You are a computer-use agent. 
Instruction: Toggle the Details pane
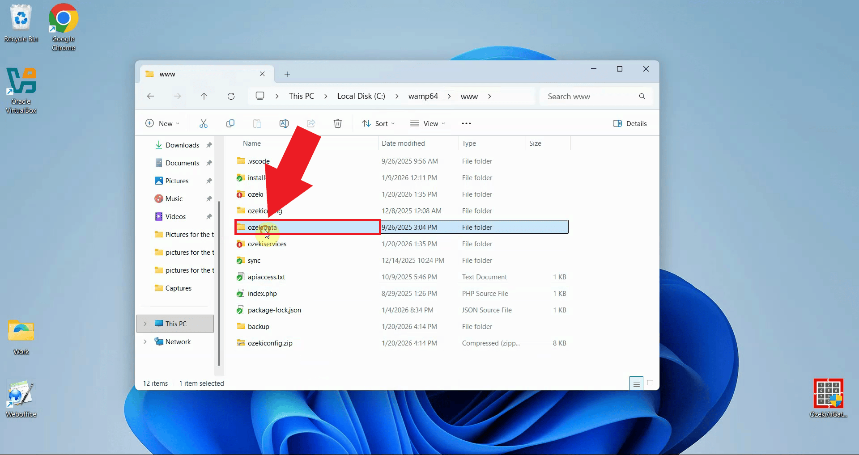pyautogui.click(x=630, y=123)
